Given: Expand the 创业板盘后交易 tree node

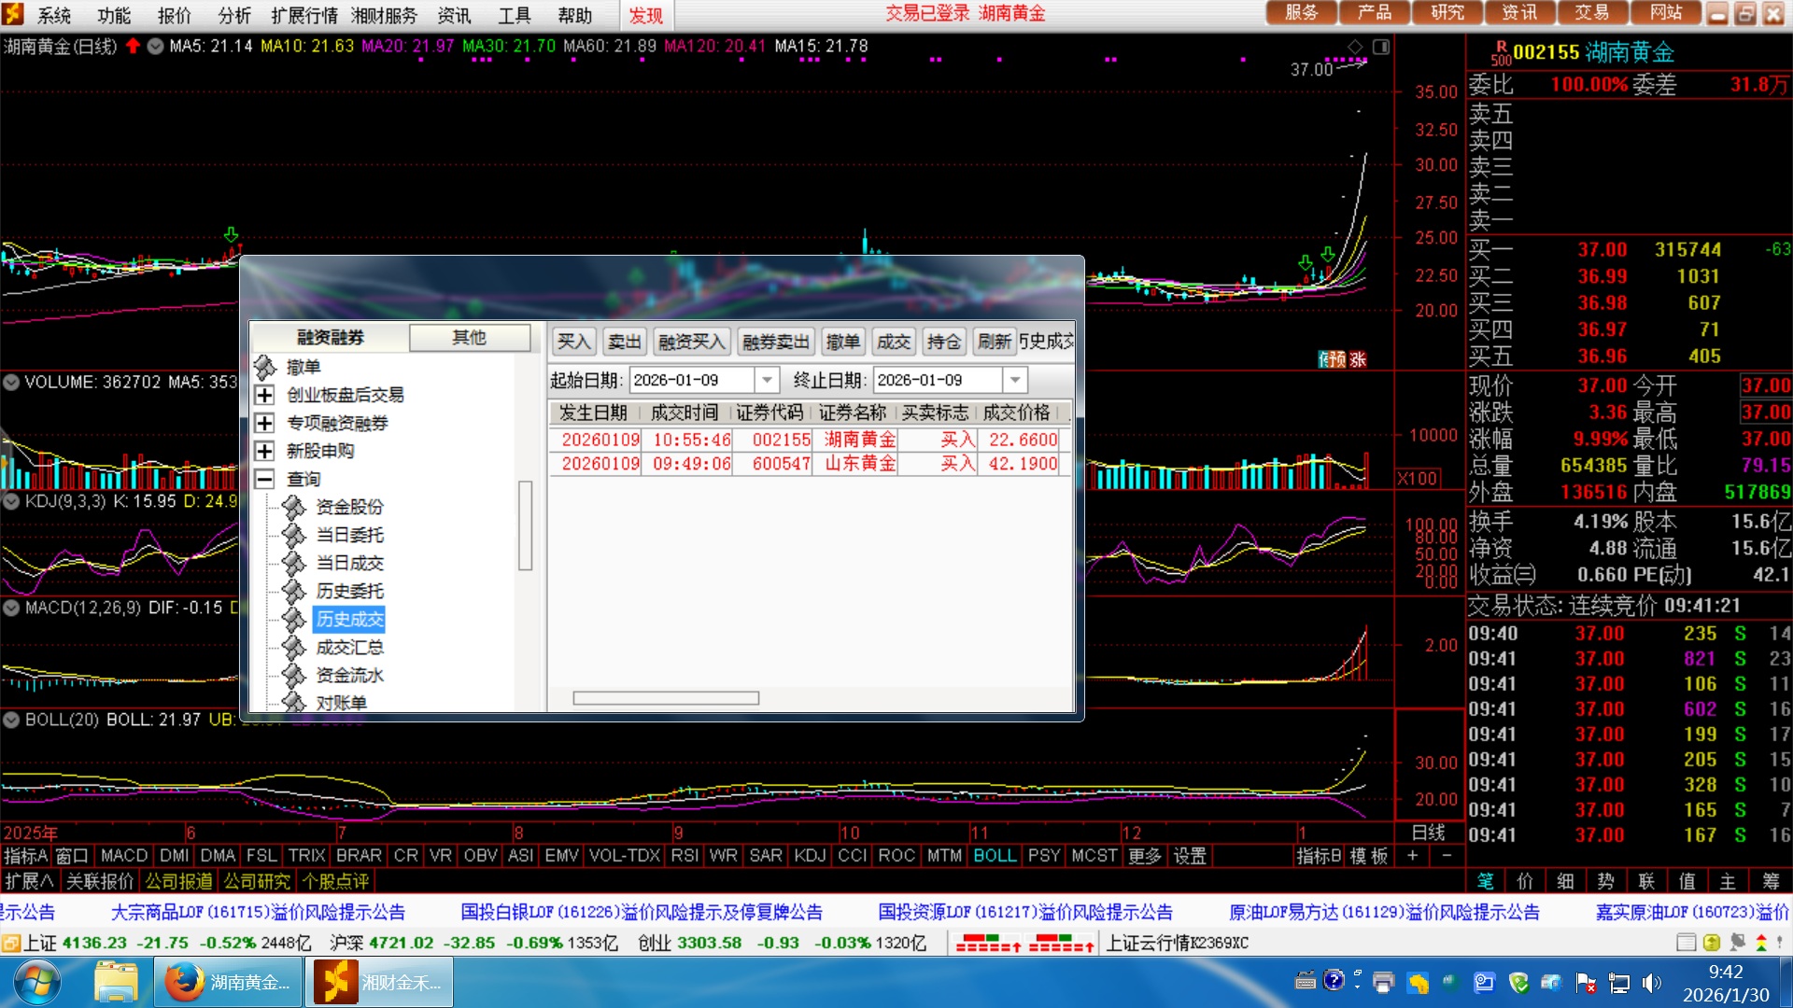Looking at the screenshot, I should pyautogui.click(x=264, y=396).
